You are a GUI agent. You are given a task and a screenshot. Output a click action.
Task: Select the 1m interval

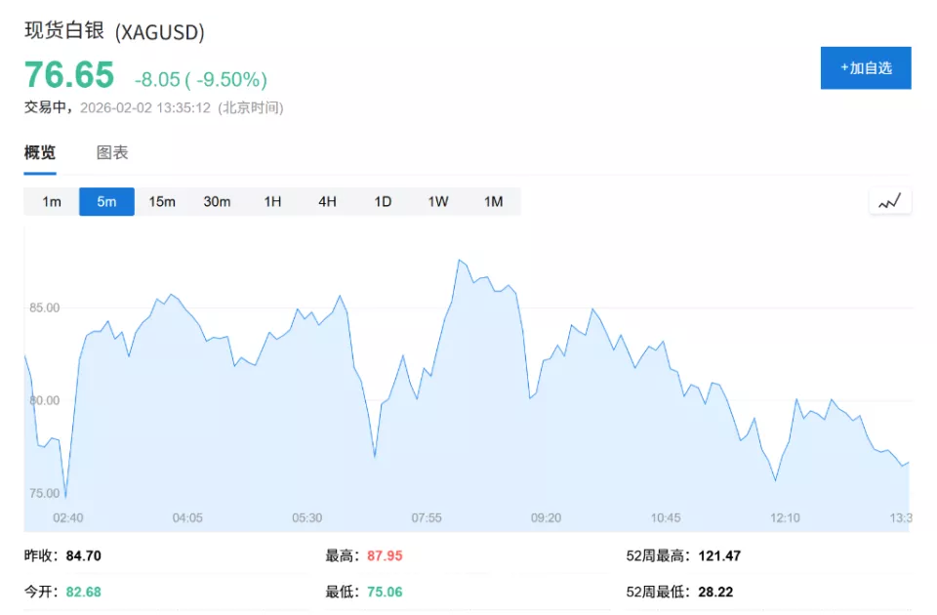pyautogui.click(x=52, y=202)
